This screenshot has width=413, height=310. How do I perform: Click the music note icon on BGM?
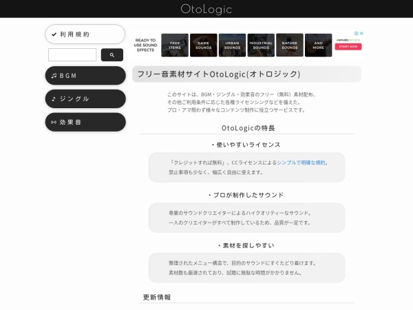[54, 76]
